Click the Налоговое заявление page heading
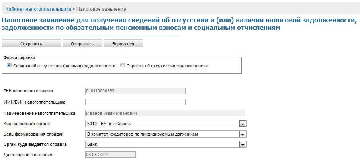 tap(179, 24)
